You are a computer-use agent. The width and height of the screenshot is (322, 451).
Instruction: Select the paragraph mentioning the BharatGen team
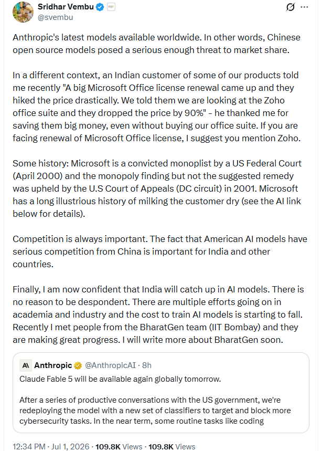click(x=158, y=314)
